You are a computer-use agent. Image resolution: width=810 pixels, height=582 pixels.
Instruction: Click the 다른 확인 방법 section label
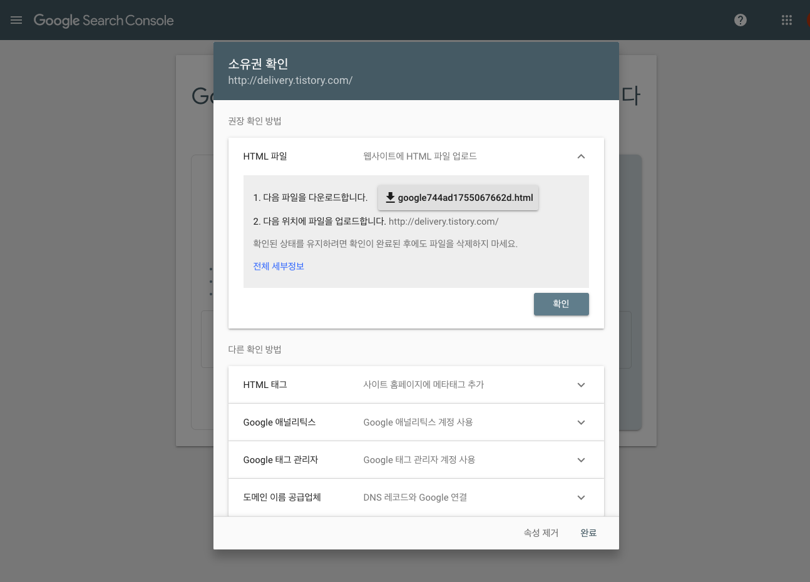pos(255,349)
